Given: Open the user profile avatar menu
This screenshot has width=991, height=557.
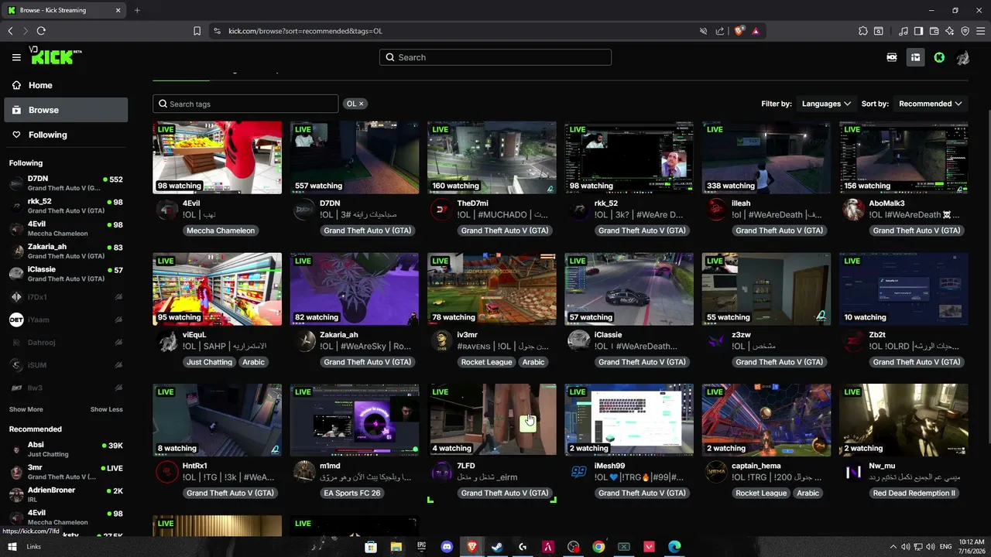Looking at the screenshot, I should click(962, 57).
